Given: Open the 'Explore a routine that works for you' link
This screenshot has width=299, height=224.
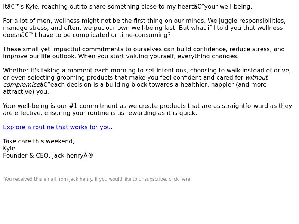Looking at the screenshot, I should click(57, 127).
